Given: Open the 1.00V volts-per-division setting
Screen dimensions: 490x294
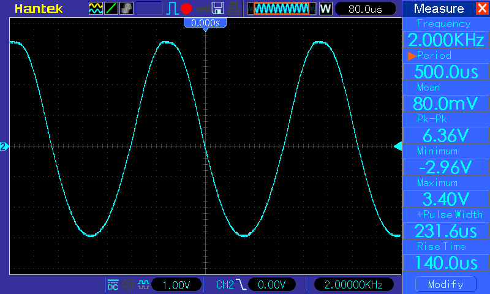Looking at the screenshot, I should 176,285.
